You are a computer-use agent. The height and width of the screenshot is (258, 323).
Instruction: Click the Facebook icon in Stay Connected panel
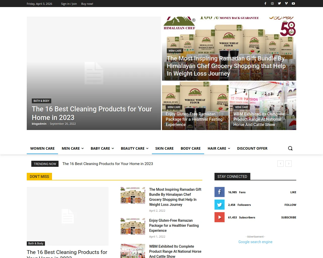(220, 192)
